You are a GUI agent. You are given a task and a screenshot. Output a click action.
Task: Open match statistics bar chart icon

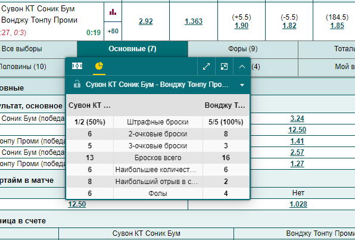(113, 13)
